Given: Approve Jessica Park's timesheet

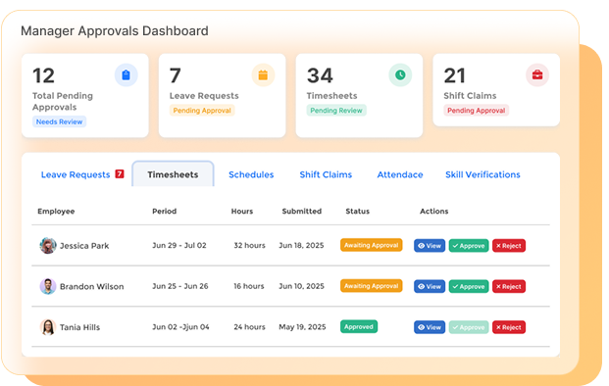Looking at the screenshot, I should [x=469, y=246].
